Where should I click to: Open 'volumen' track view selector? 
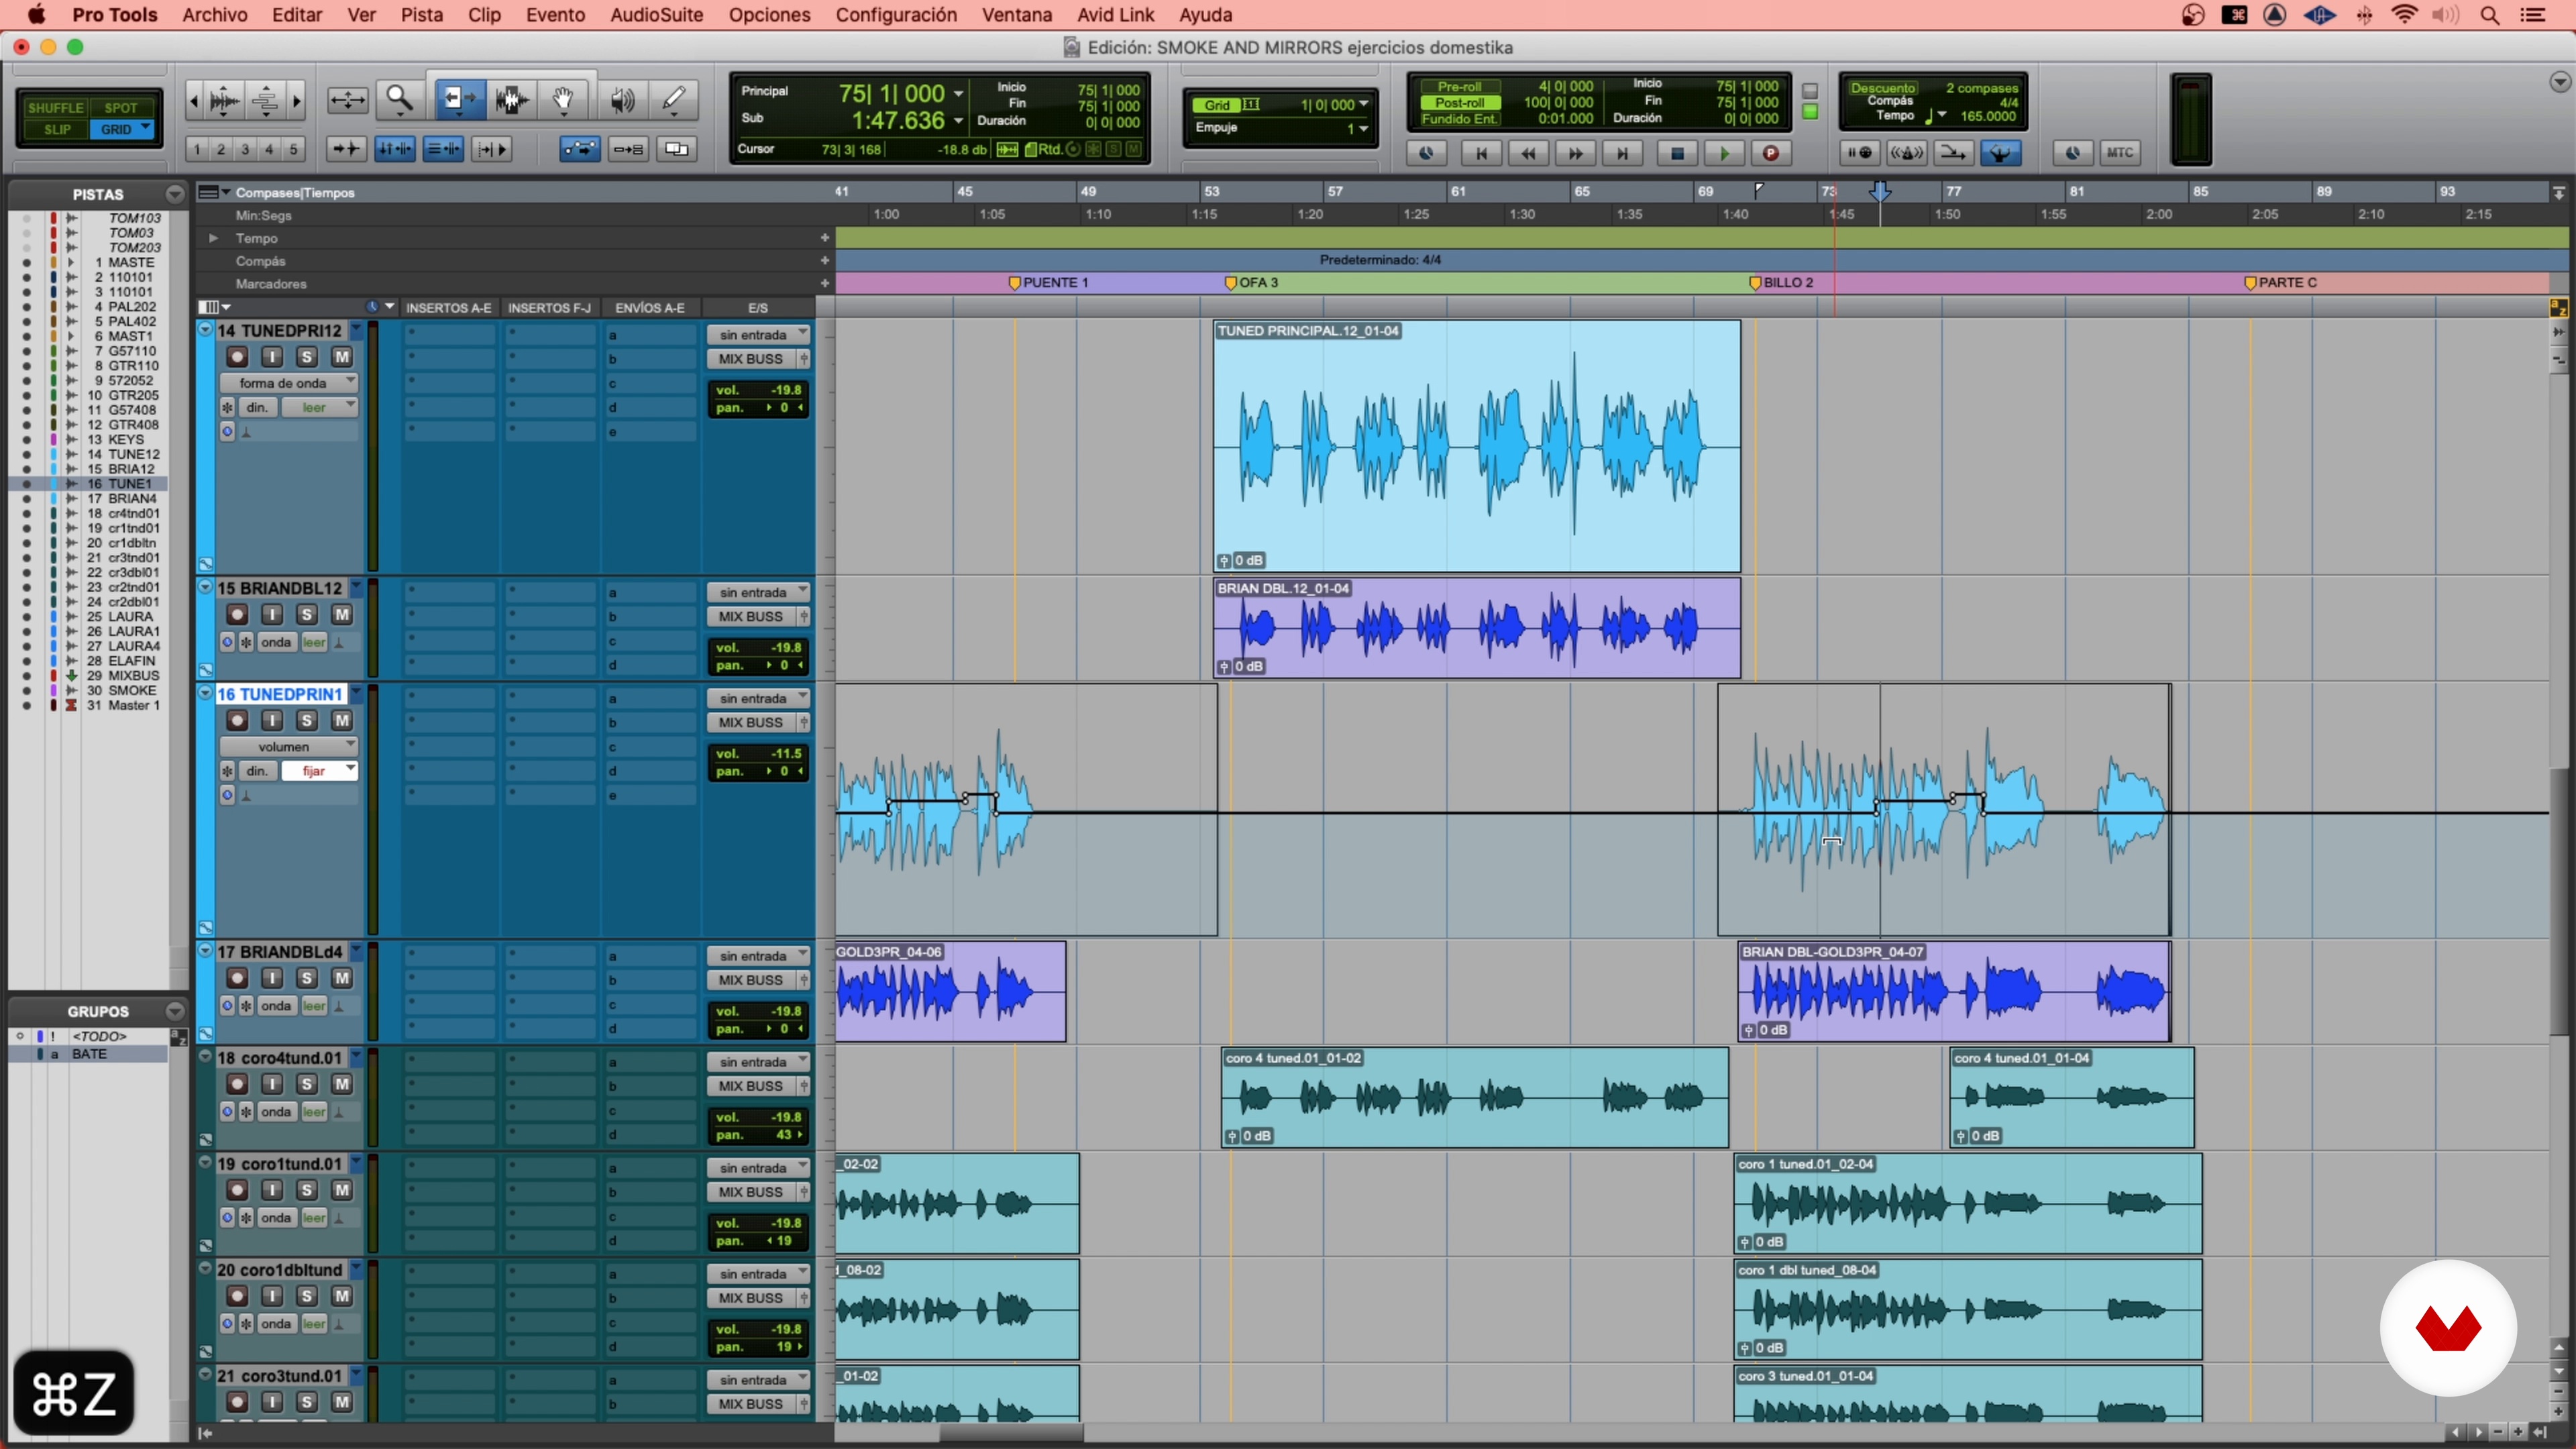[288, 747]
